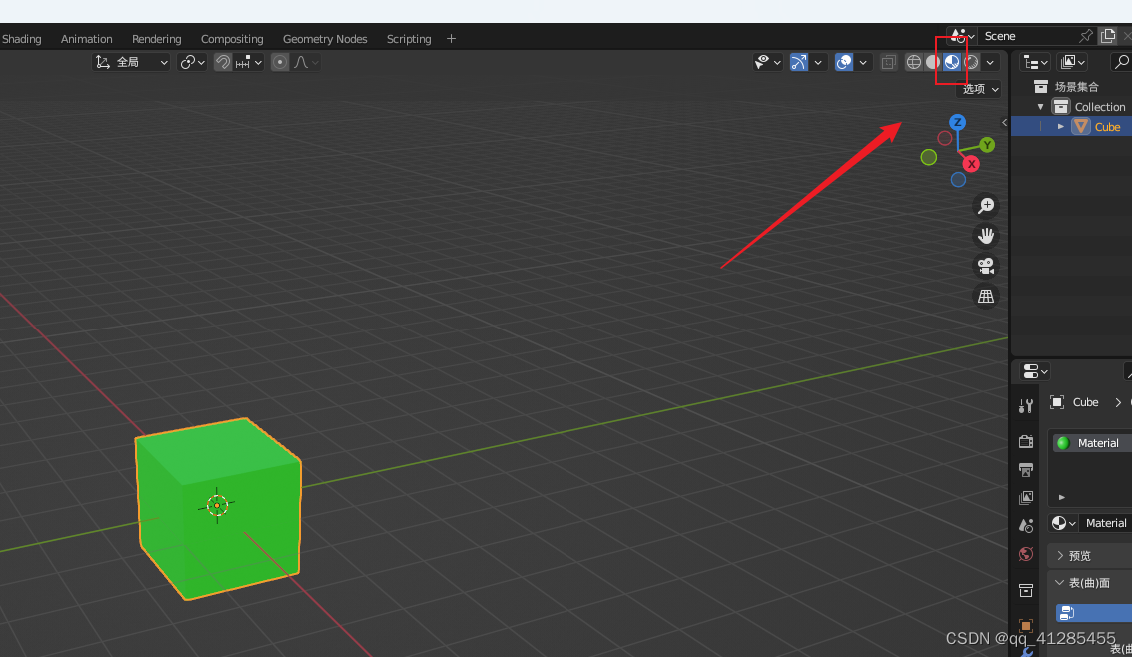The width and height of the screenshot is (1132, 657).
Task: Expand the Cube object in outliner
Action: coord(1060,127)
